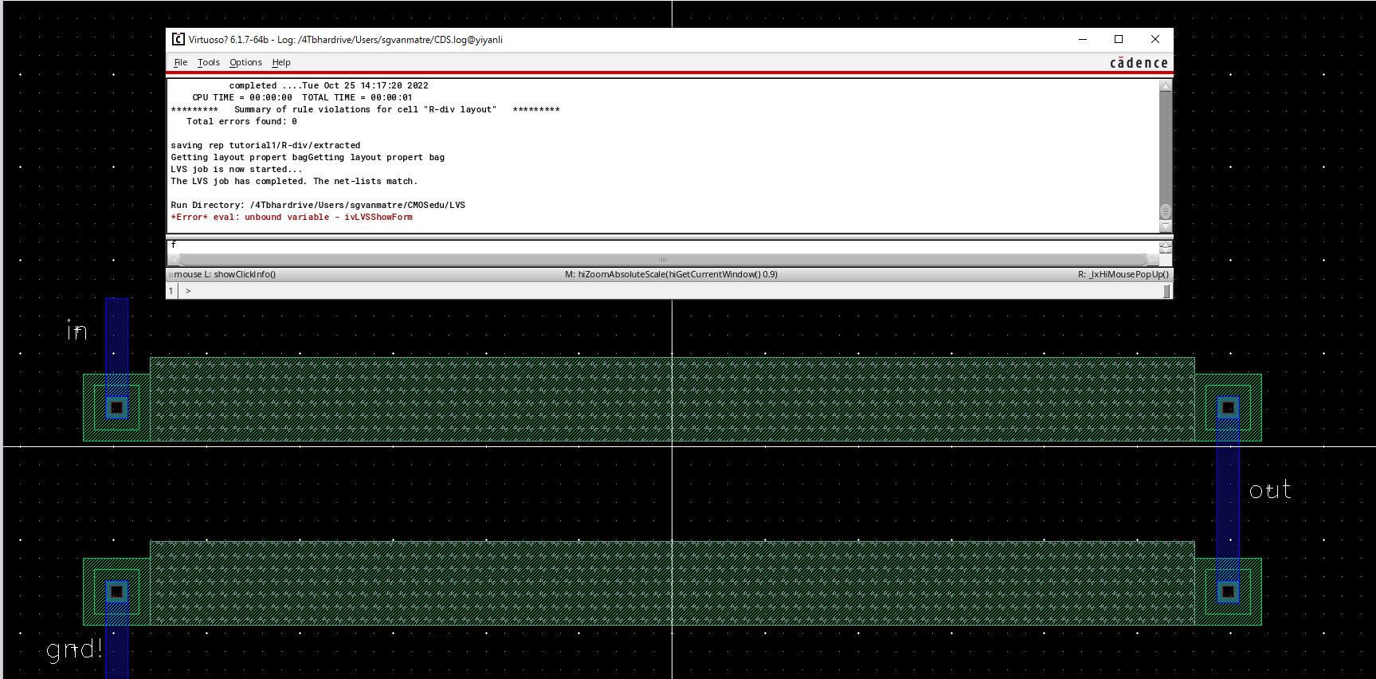The width and height of the screenshot is (1376, 679).
Task: Select the 'in' pin label in layout
Action: [76, 330]
